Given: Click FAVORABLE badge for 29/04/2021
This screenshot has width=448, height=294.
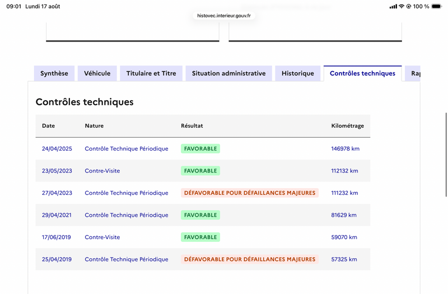Looking at the screenshot, I should [200, 215].
